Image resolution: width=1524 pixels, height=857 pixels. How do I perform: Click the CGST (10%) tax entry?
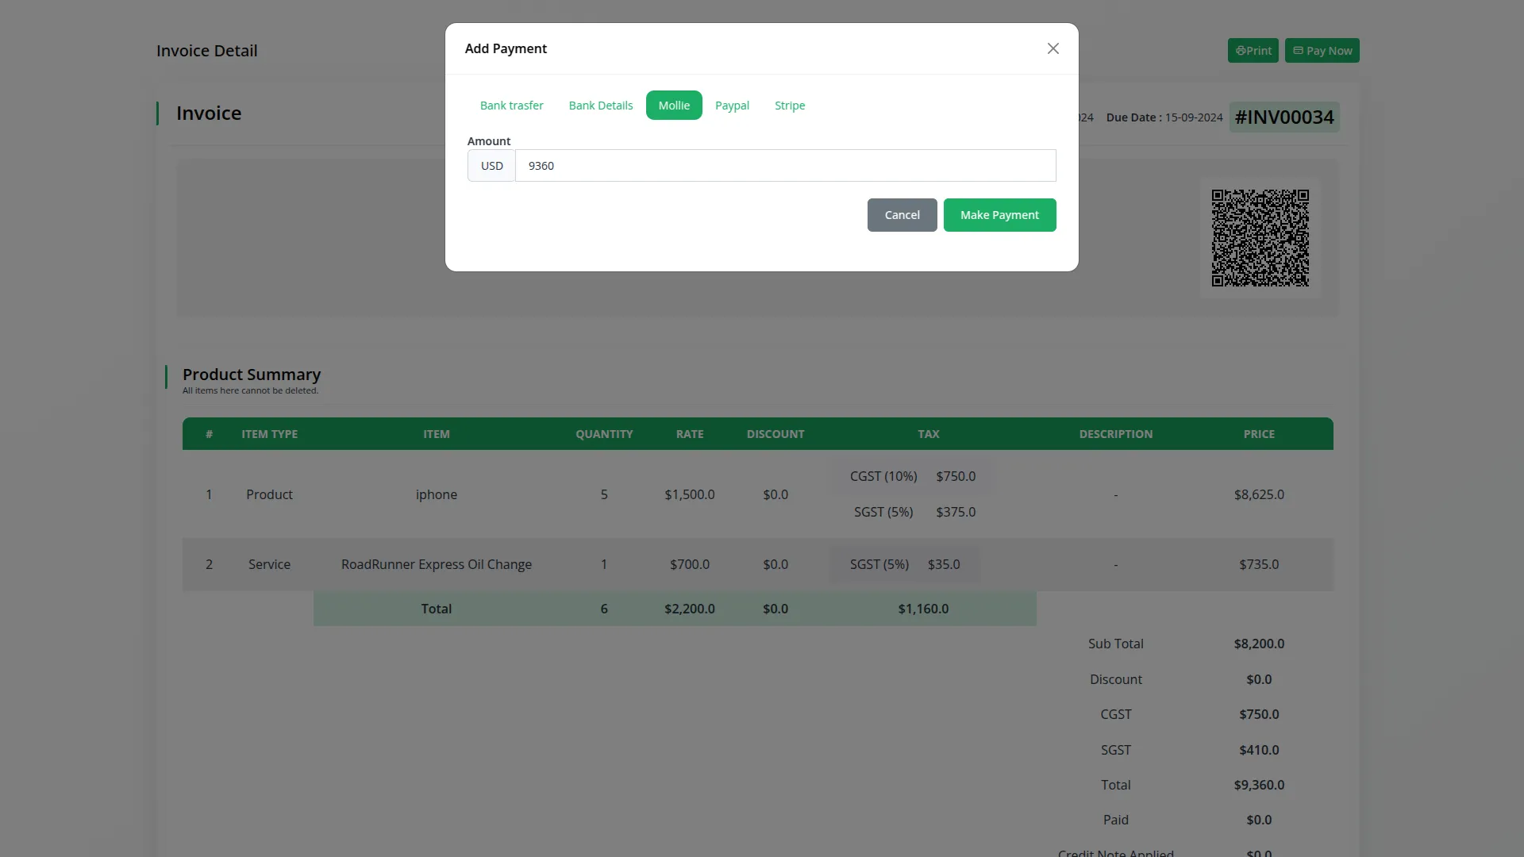pyautogui.click(x=883, y=476)
